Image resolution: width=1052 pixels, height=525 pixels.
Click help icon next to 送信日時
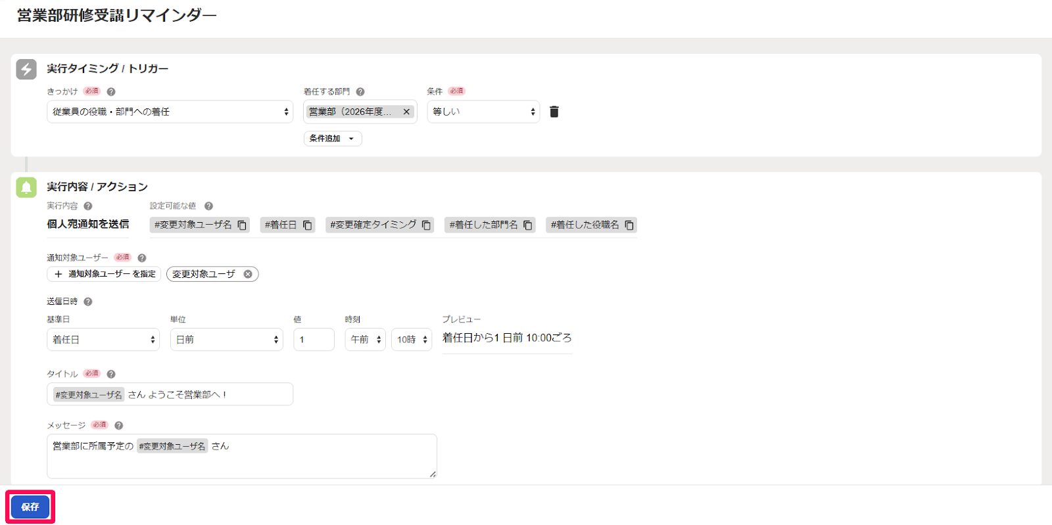click(88, 302)
